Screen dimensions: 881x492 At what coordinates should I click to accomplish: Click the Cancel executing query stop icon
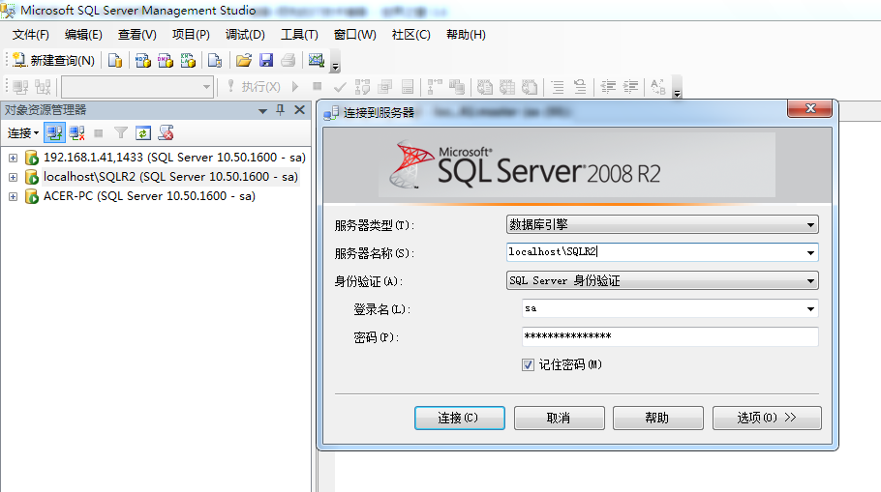pyautogui.click(x=318, y=86)
